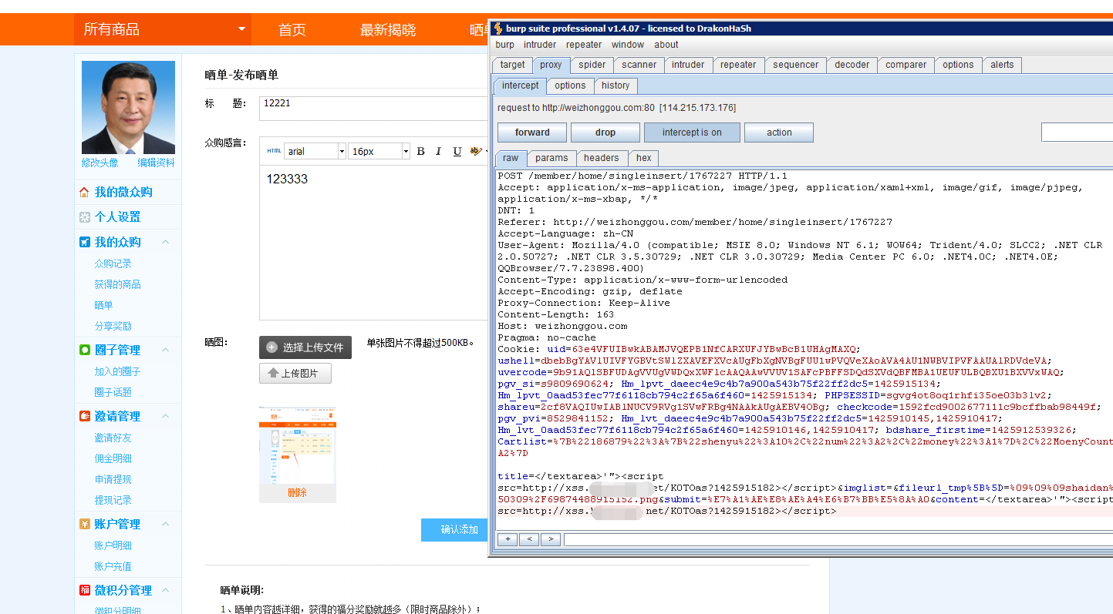Forward the intercepted request in Burp
Viewport: 1113px width, 614px height.
[532, 133]
